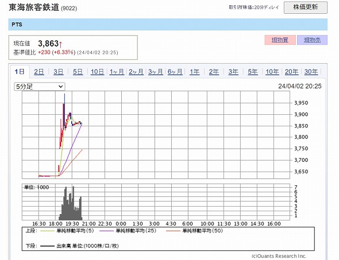339x260 pixels.
Task: View the 10年 chart
Action: click(272, 72)
